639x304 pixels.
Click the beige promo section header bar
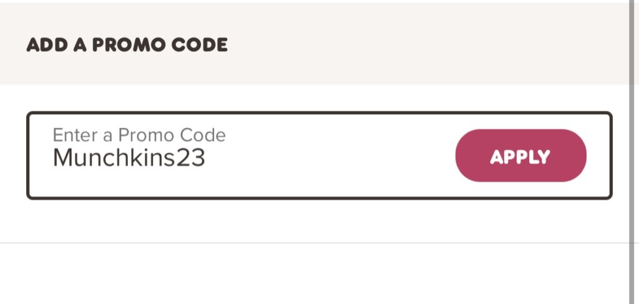(314, 44)
